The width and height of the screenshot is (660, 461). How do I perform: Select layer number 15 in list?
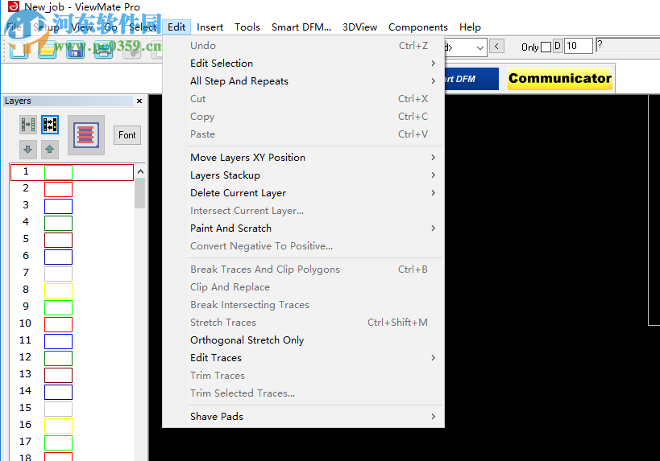(25, 408)
